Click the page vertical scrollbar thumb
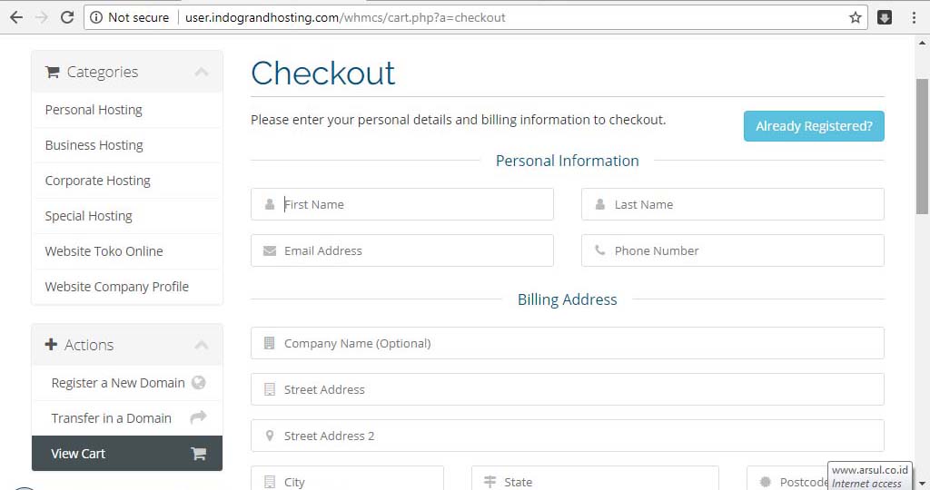The height and width of the screenshot is (490, 930). click(922, 145)
